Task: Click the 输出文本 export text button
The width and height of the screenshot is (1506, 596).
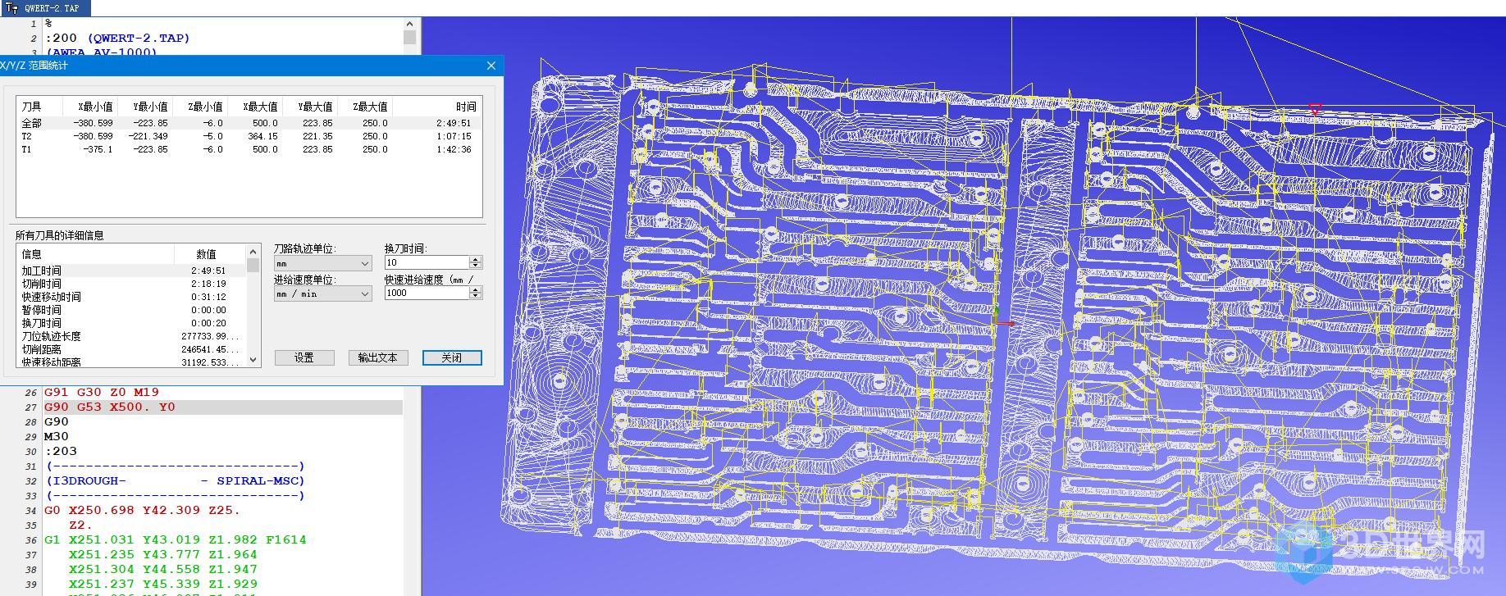Action: (x=377, y=357)
